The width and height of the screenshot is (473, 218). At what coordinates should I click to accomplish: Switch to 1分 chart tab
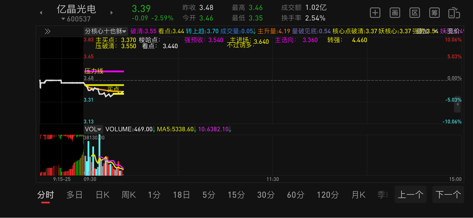(x=154, y=195)
